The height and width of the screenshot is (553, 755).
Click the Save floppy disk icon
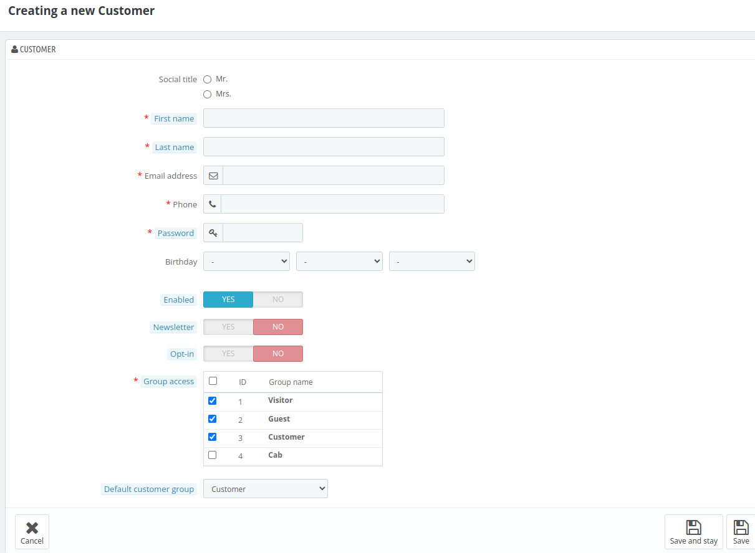pyautogui.click(x=741, y=527)
